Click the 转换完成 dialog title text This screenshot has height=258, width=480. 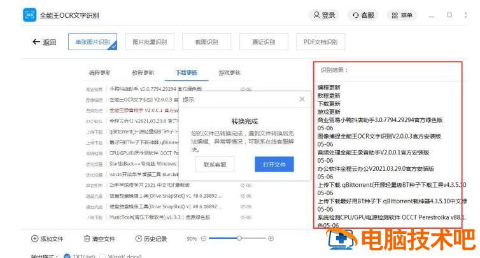tap(244, 121)
